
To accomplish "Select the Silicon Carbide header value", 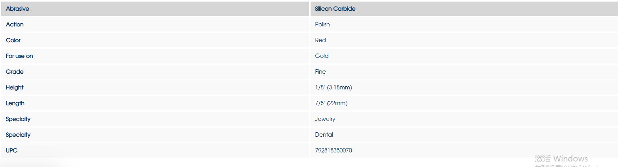I will pos(335,9).
